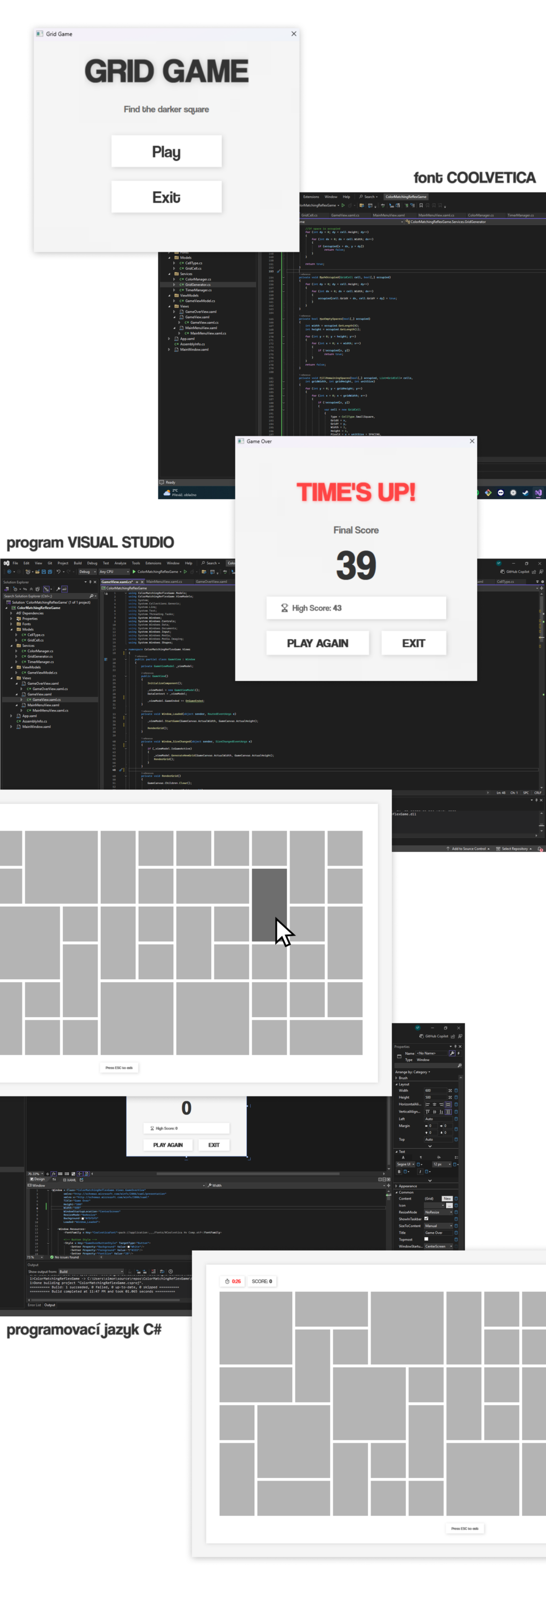Click the Play button in Grid Game
Viewport: 546px width, 1600px height.
[x=166, y=151]
